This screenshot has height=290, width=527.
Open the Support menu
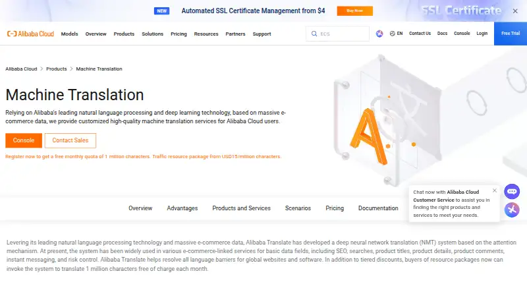(x=262, y=34)
